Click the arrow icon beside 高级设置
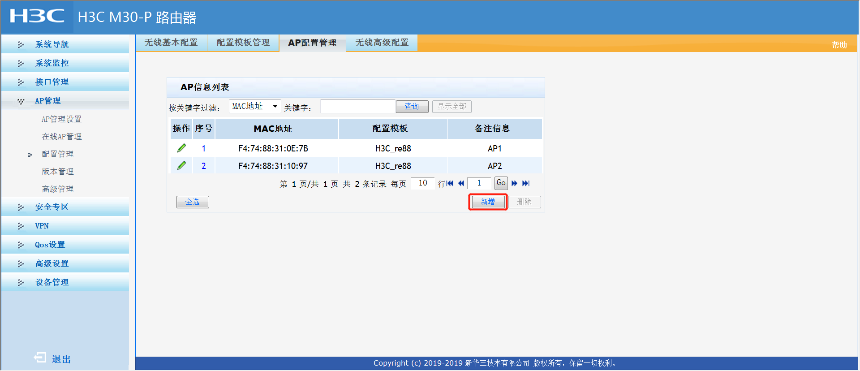Viewport: 860px width, 371px height. (21, 263)
